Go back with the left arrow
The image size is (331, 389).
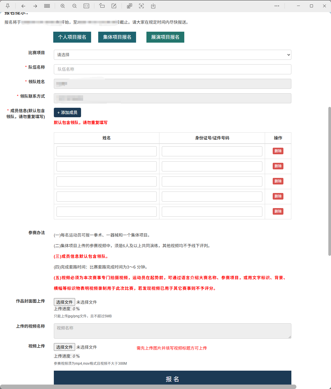[x=23, y=6]
